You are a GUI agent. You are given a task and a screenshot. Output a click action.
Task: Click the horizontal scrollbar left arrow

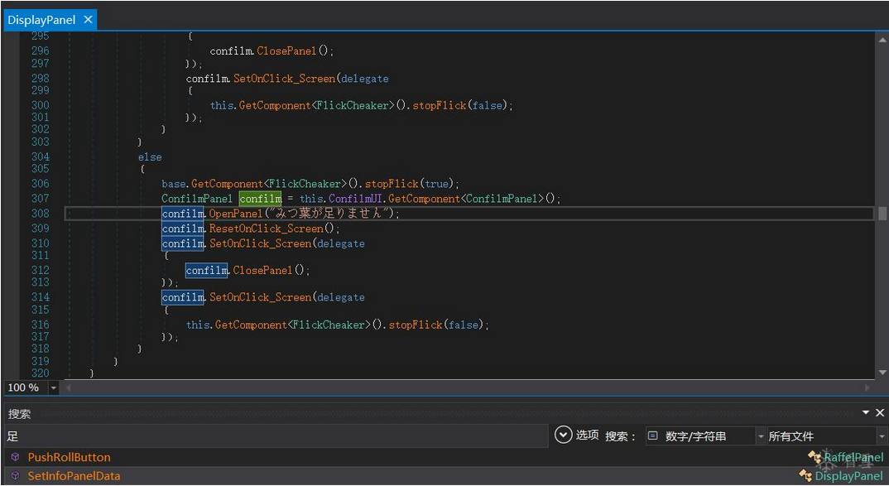(68, 388)
